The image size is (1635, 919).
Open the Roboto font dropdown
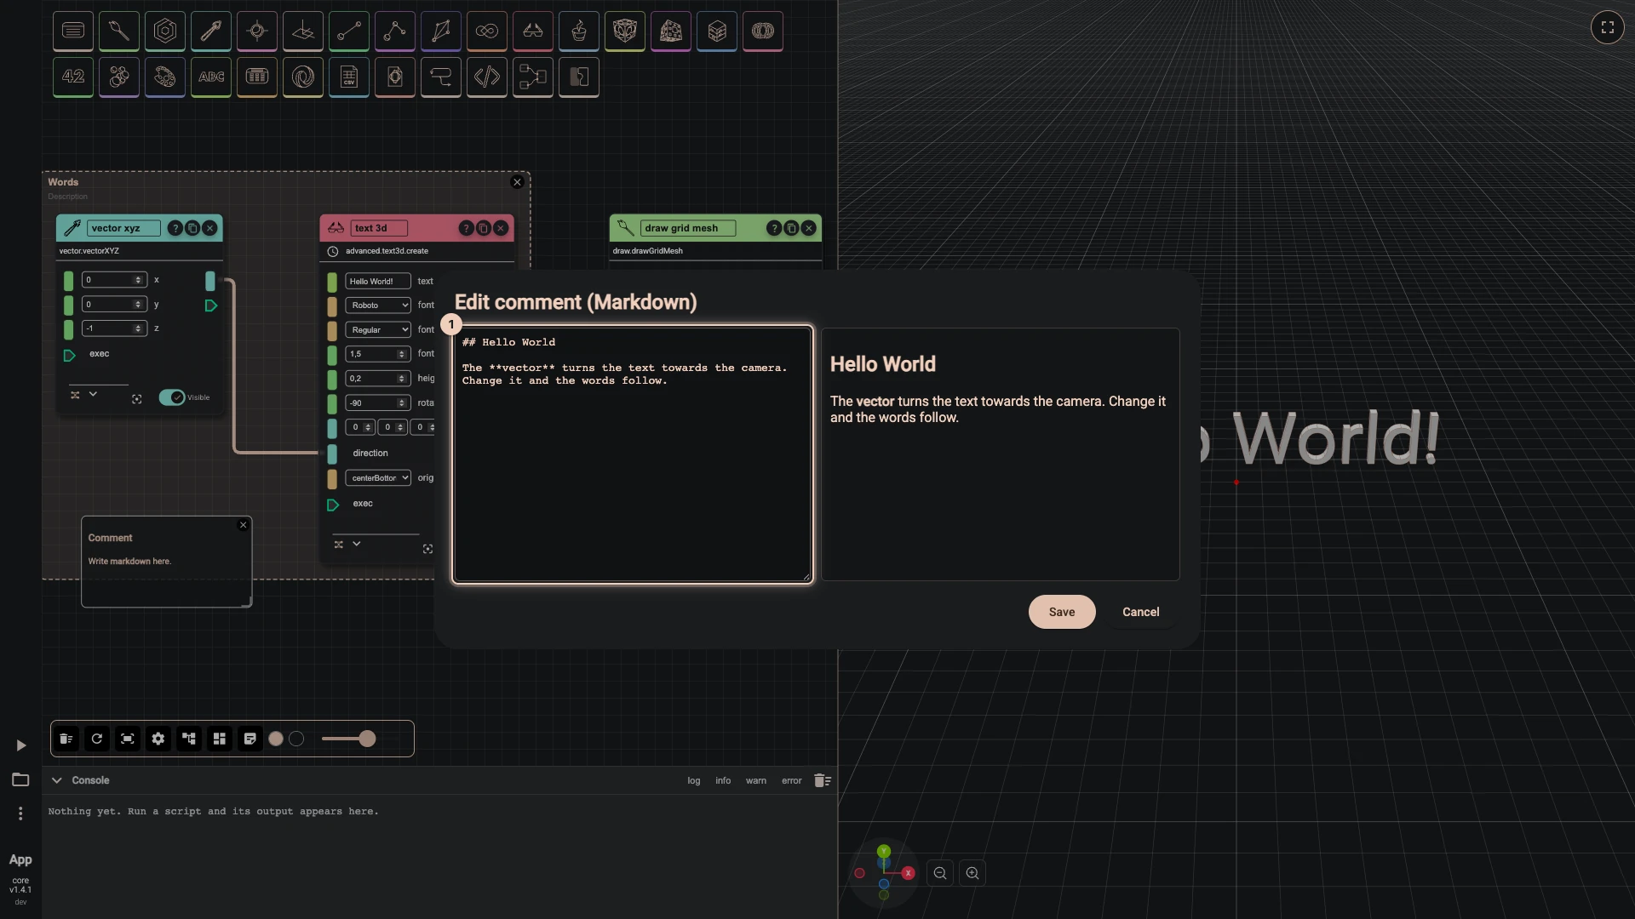378,305
